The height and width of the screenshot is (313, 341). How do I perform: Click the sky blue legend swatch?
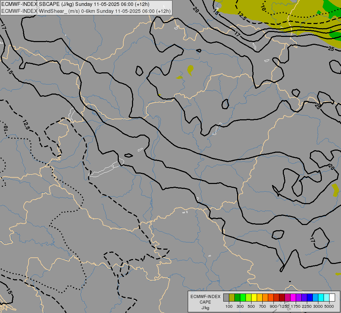[315, 297]
